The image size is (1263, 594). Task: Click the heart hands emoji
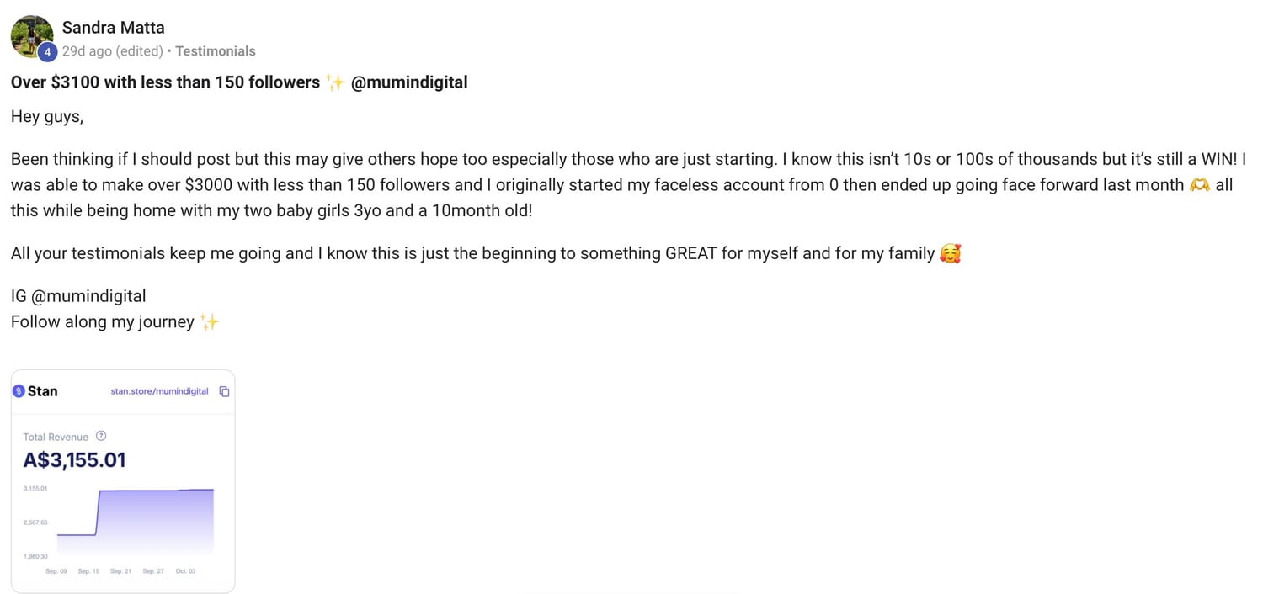click(x=1199, y=185)
